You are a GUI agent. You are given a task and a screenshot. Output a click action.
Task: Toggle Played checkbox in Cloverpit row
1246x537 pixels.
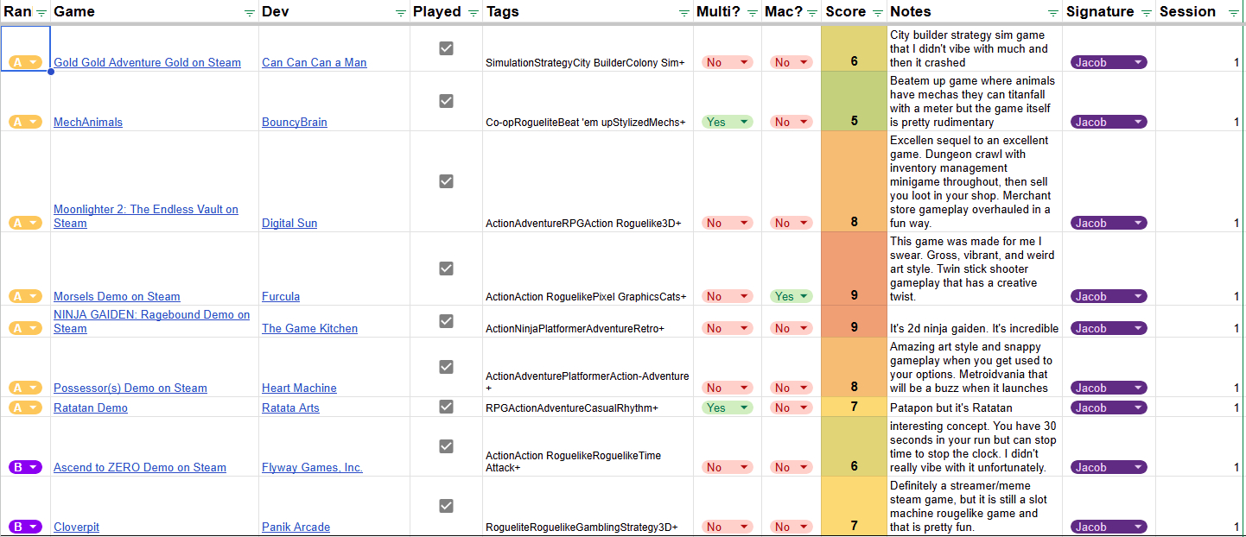pos(446,506)
